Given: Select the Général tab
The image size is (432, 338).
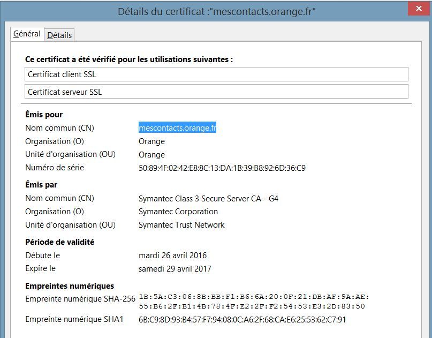Looking at the screenshot, I should (x=27, y=34).
